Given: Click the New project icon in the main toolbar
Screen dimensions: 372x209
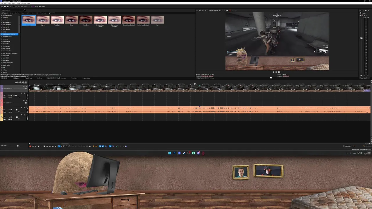Looking at the screenshot, I should pos(2,6).
